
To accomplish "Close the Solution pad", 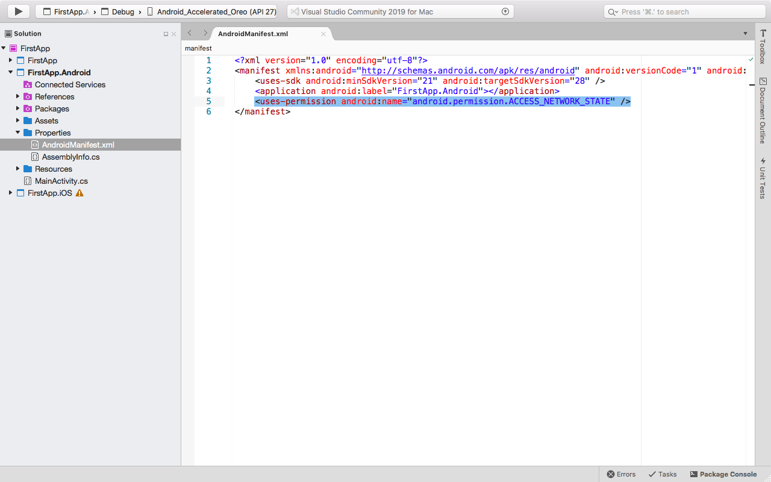I will point(174,34).
